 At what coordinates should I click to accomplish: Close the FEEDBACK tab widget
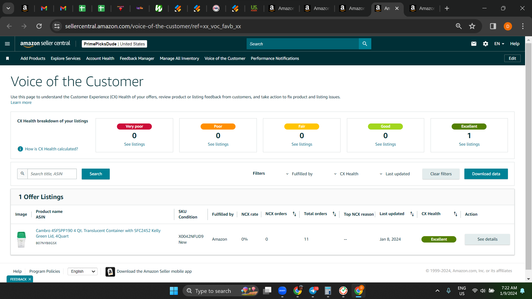click(30, 279)
